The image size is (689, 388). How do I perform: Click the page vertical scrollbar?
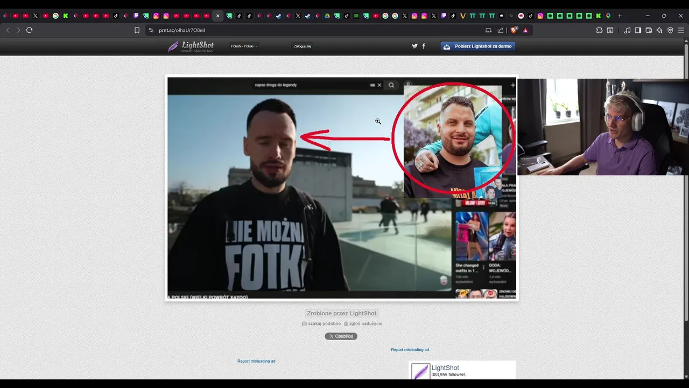[x=686, y=183]
